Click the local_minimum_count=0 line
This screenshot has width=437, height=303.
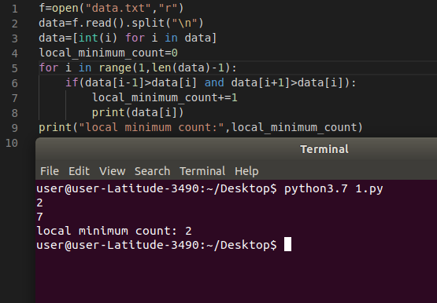(108, 53)
